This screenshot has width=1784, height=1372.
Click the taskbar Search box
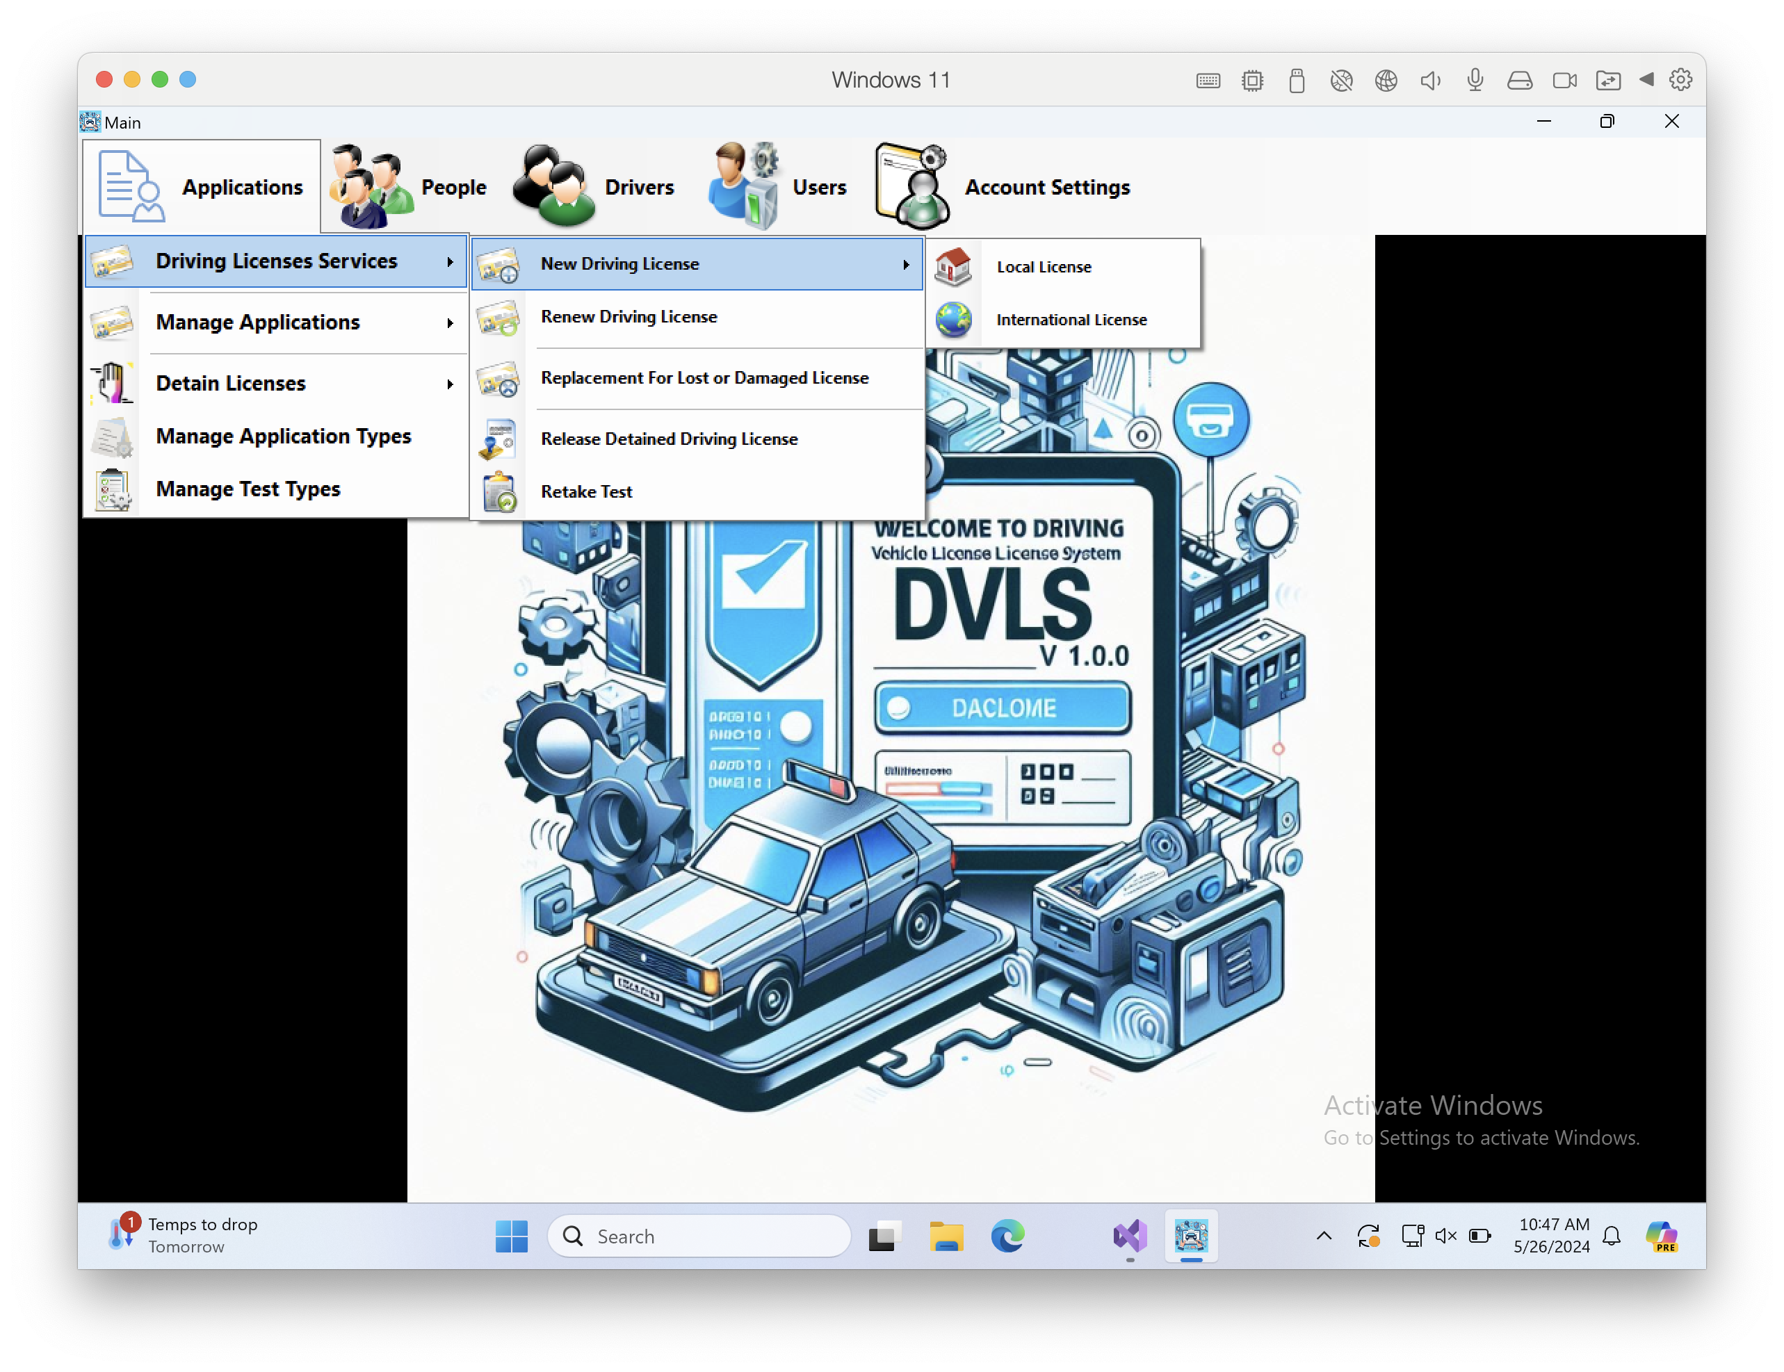coord(699,1237)
